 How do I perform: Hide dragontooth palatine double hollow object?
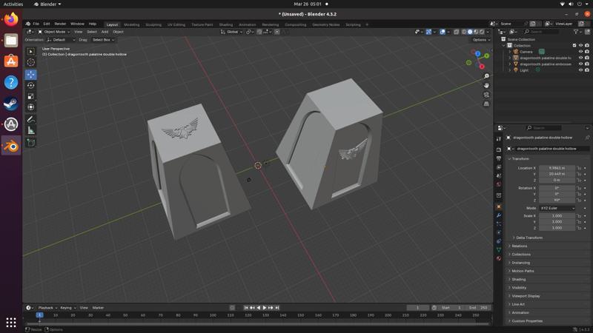coord(580,58)
